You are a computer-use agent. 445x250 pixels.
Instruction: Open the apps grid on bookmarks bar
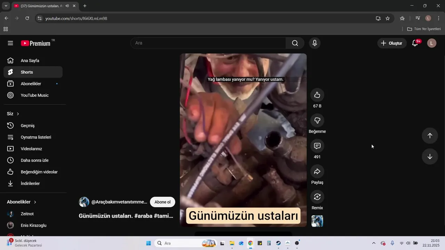pos(6,29)
